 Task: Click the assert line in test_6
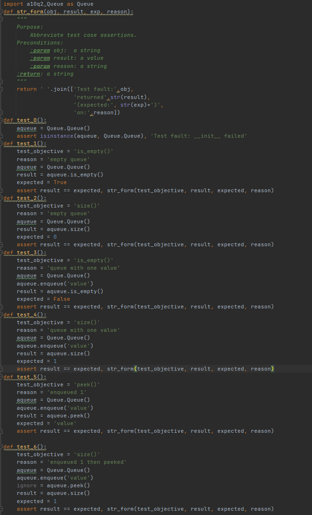tap(145, 509)
